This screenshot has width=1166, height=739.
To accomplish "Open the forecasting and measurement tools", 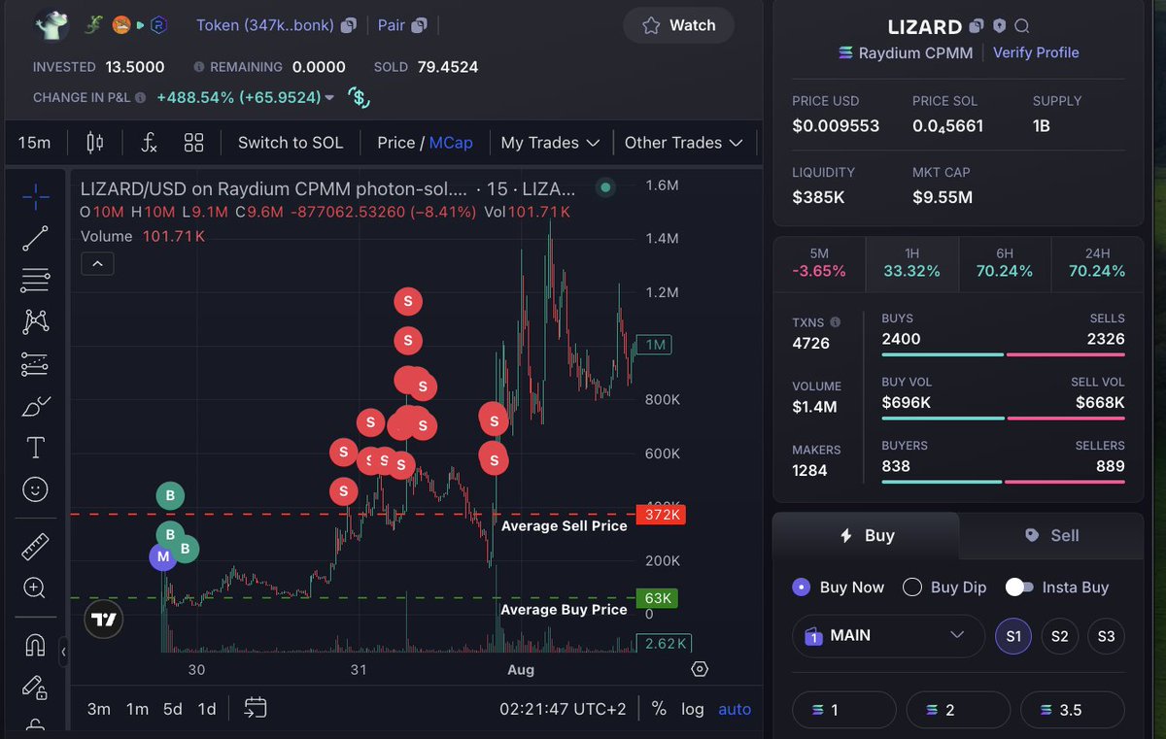I will click(35, 364).
